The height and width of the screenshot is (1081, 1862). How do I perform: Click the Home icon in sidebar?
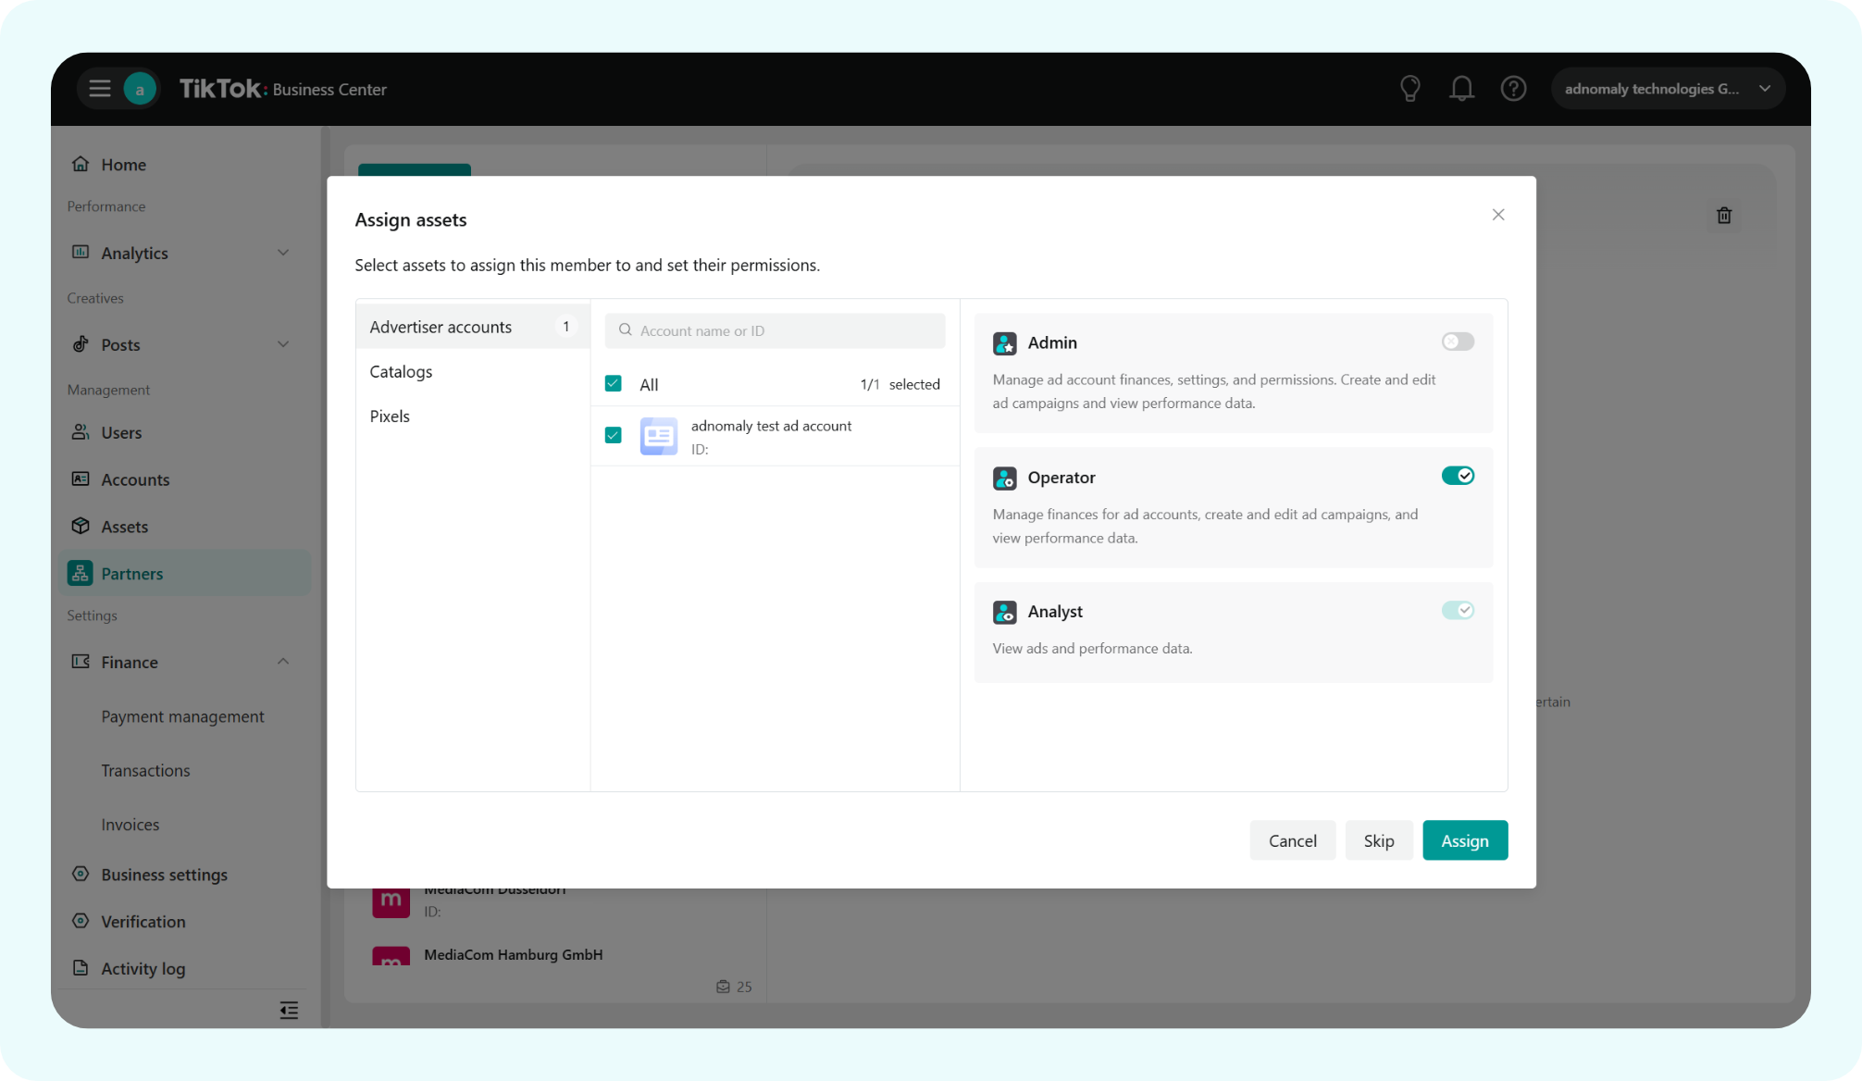[x=81, y=164]
